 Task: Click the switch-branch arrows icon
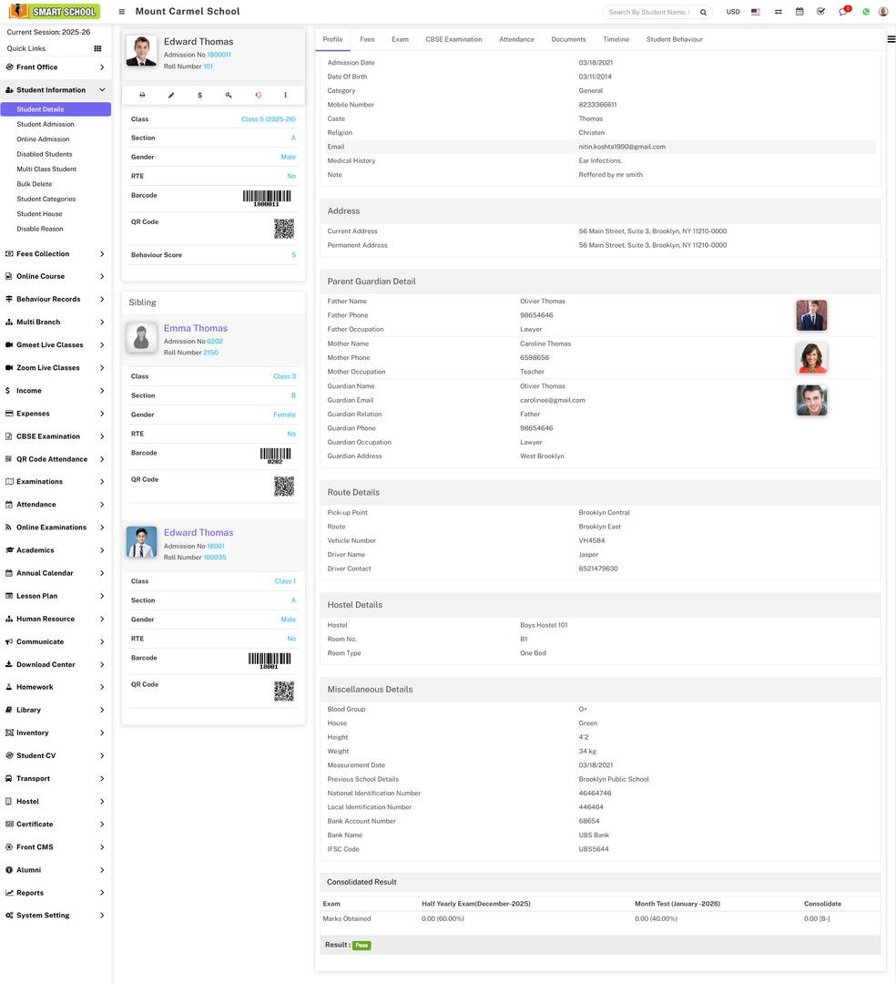pos(779,12)
